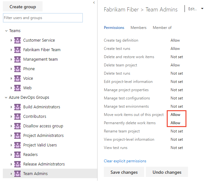Click the Team Admins group icon
This screenshot has width=222, height=182.
tap(17, 174)
